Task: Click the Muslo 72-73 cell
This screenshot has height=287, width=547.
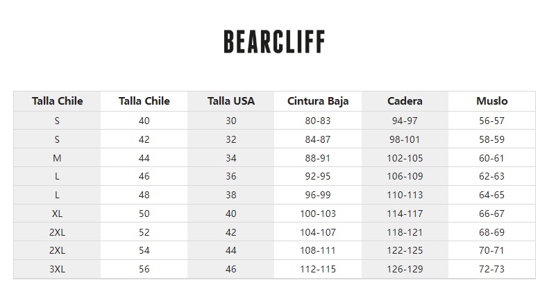Action: tap(492, 269)
